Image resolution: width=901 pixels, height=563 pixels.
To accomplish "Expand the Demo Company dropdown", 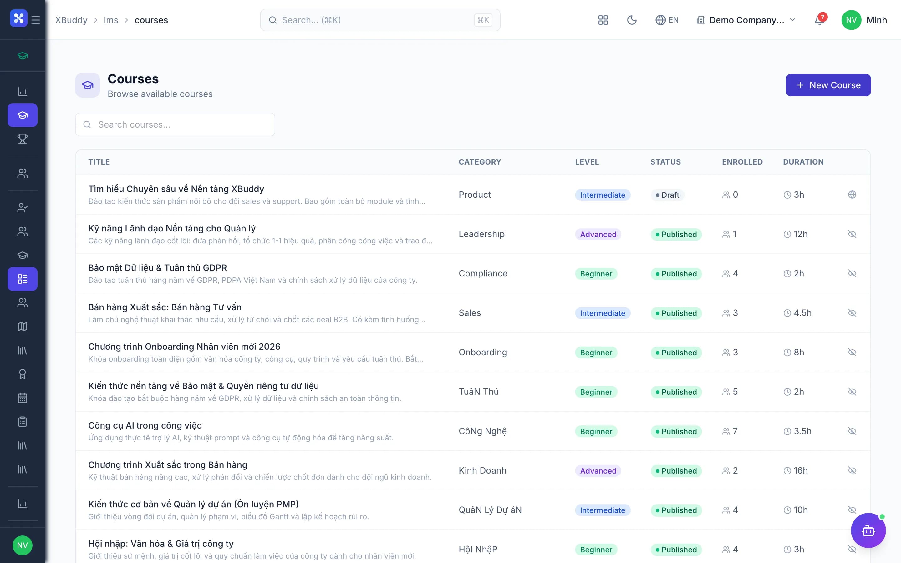I will pyautogui.click(x=746, y=20).
